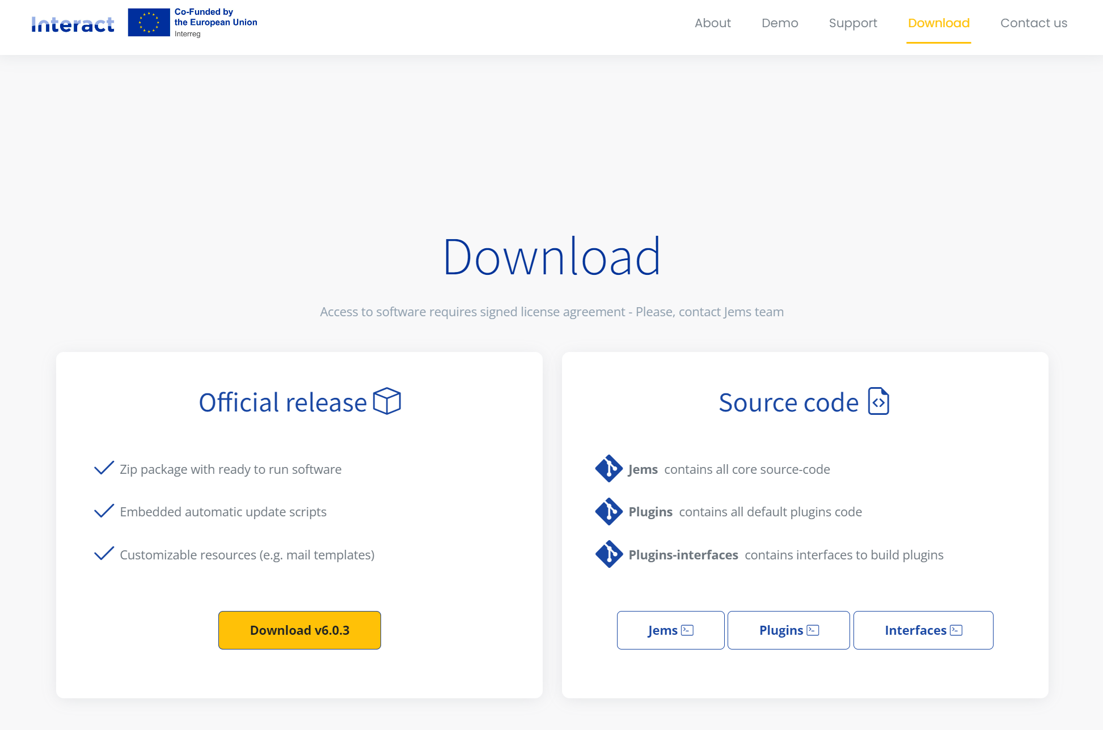Click the bold Jems label in list

(643, 469)
